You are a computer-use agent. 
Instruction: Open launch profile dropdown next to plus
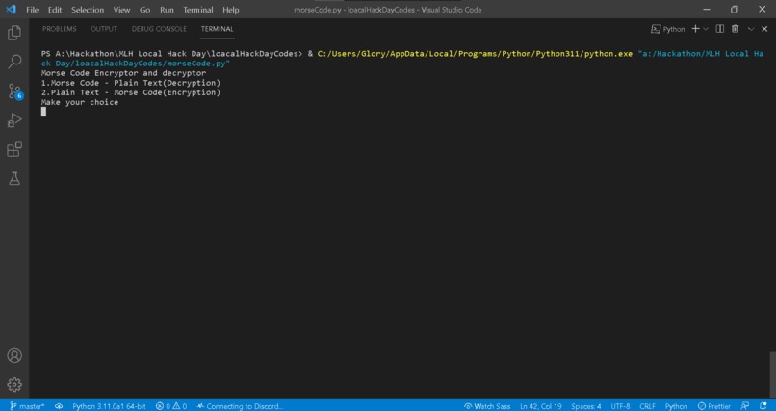pos(706,29)
